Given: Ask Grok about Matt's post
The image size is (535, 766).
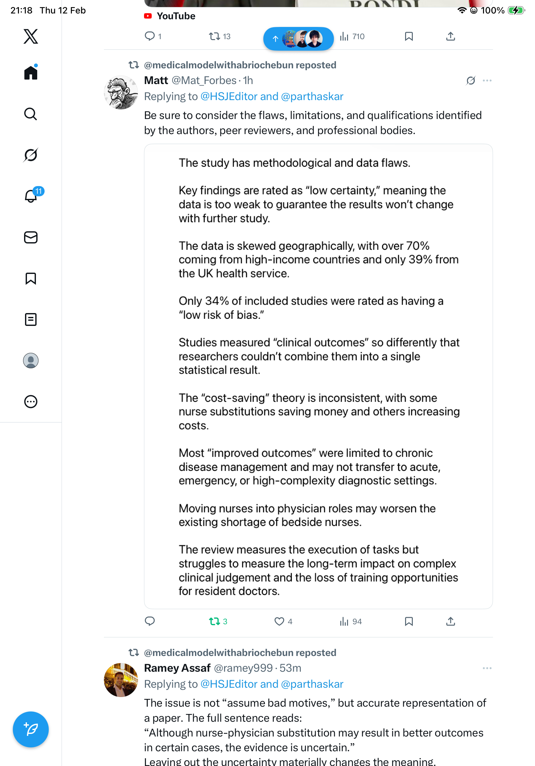Looking at the screenshot, I should (x=471, y=81).
